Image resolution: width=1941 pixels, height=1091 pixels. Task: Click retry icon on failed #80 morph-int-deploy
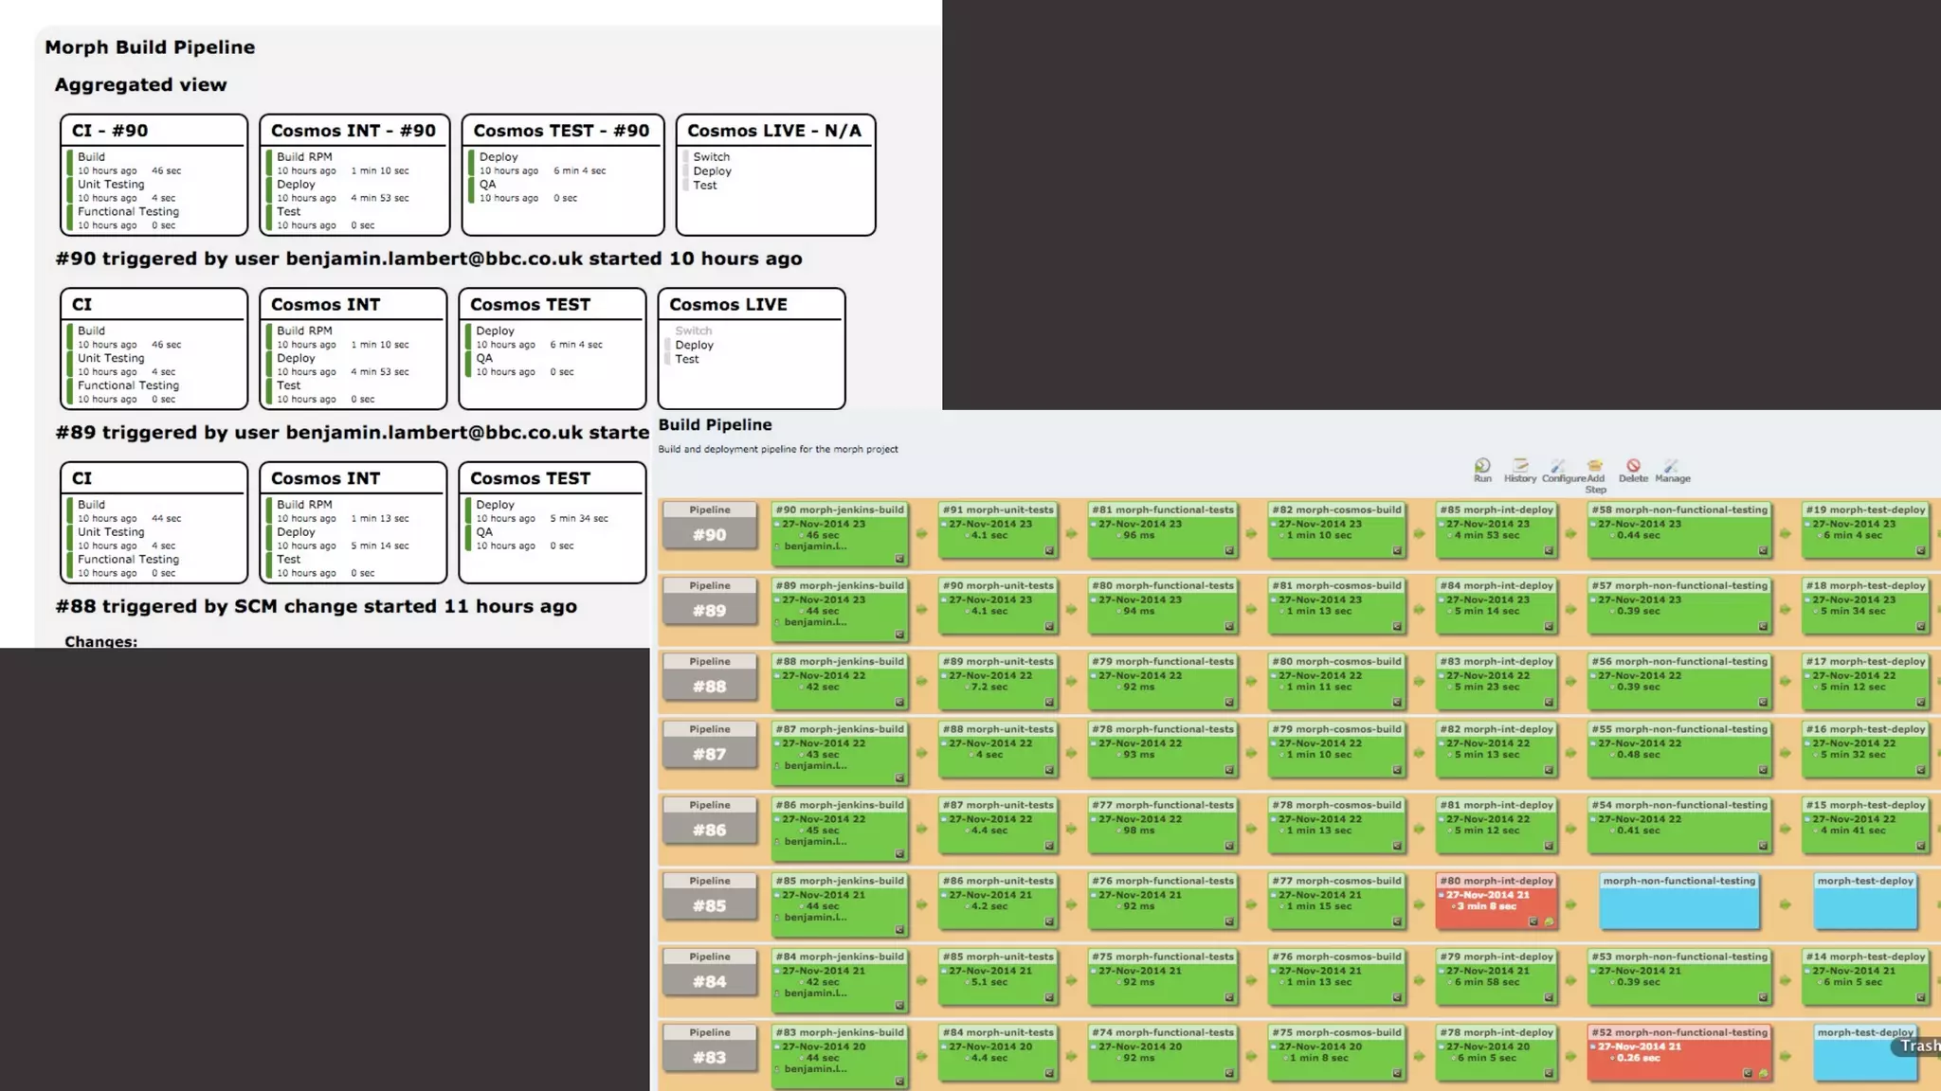(x=1549, y=921)
